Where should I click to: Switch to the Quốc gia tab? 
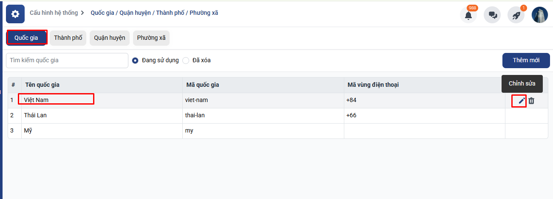[26, 38]
